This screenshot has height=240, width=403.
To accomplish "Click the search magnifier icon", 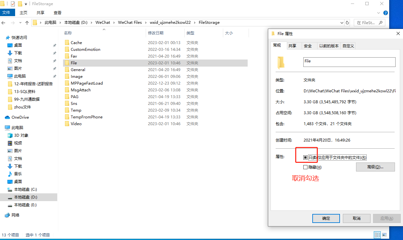I will point(380,23).
